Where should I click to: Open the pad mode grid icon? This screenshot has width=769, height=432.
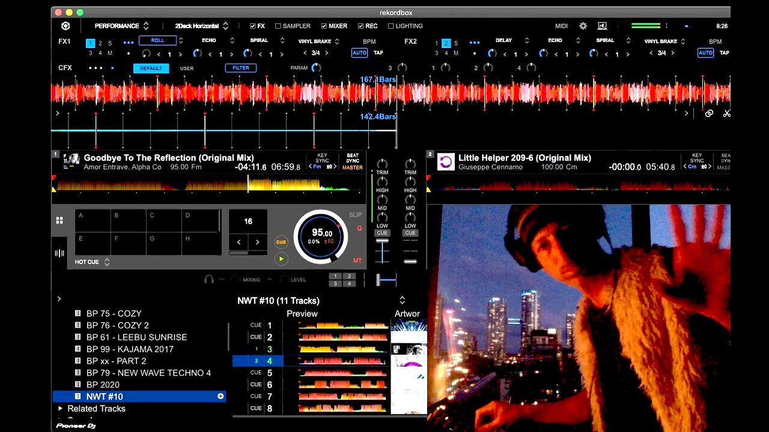pyautogui.click(x=59, y=220)
